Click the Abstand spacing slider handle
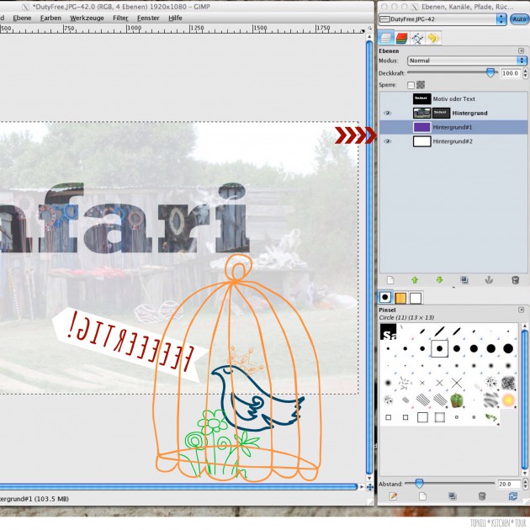The image size is (530, 530). tap(419, 484)
